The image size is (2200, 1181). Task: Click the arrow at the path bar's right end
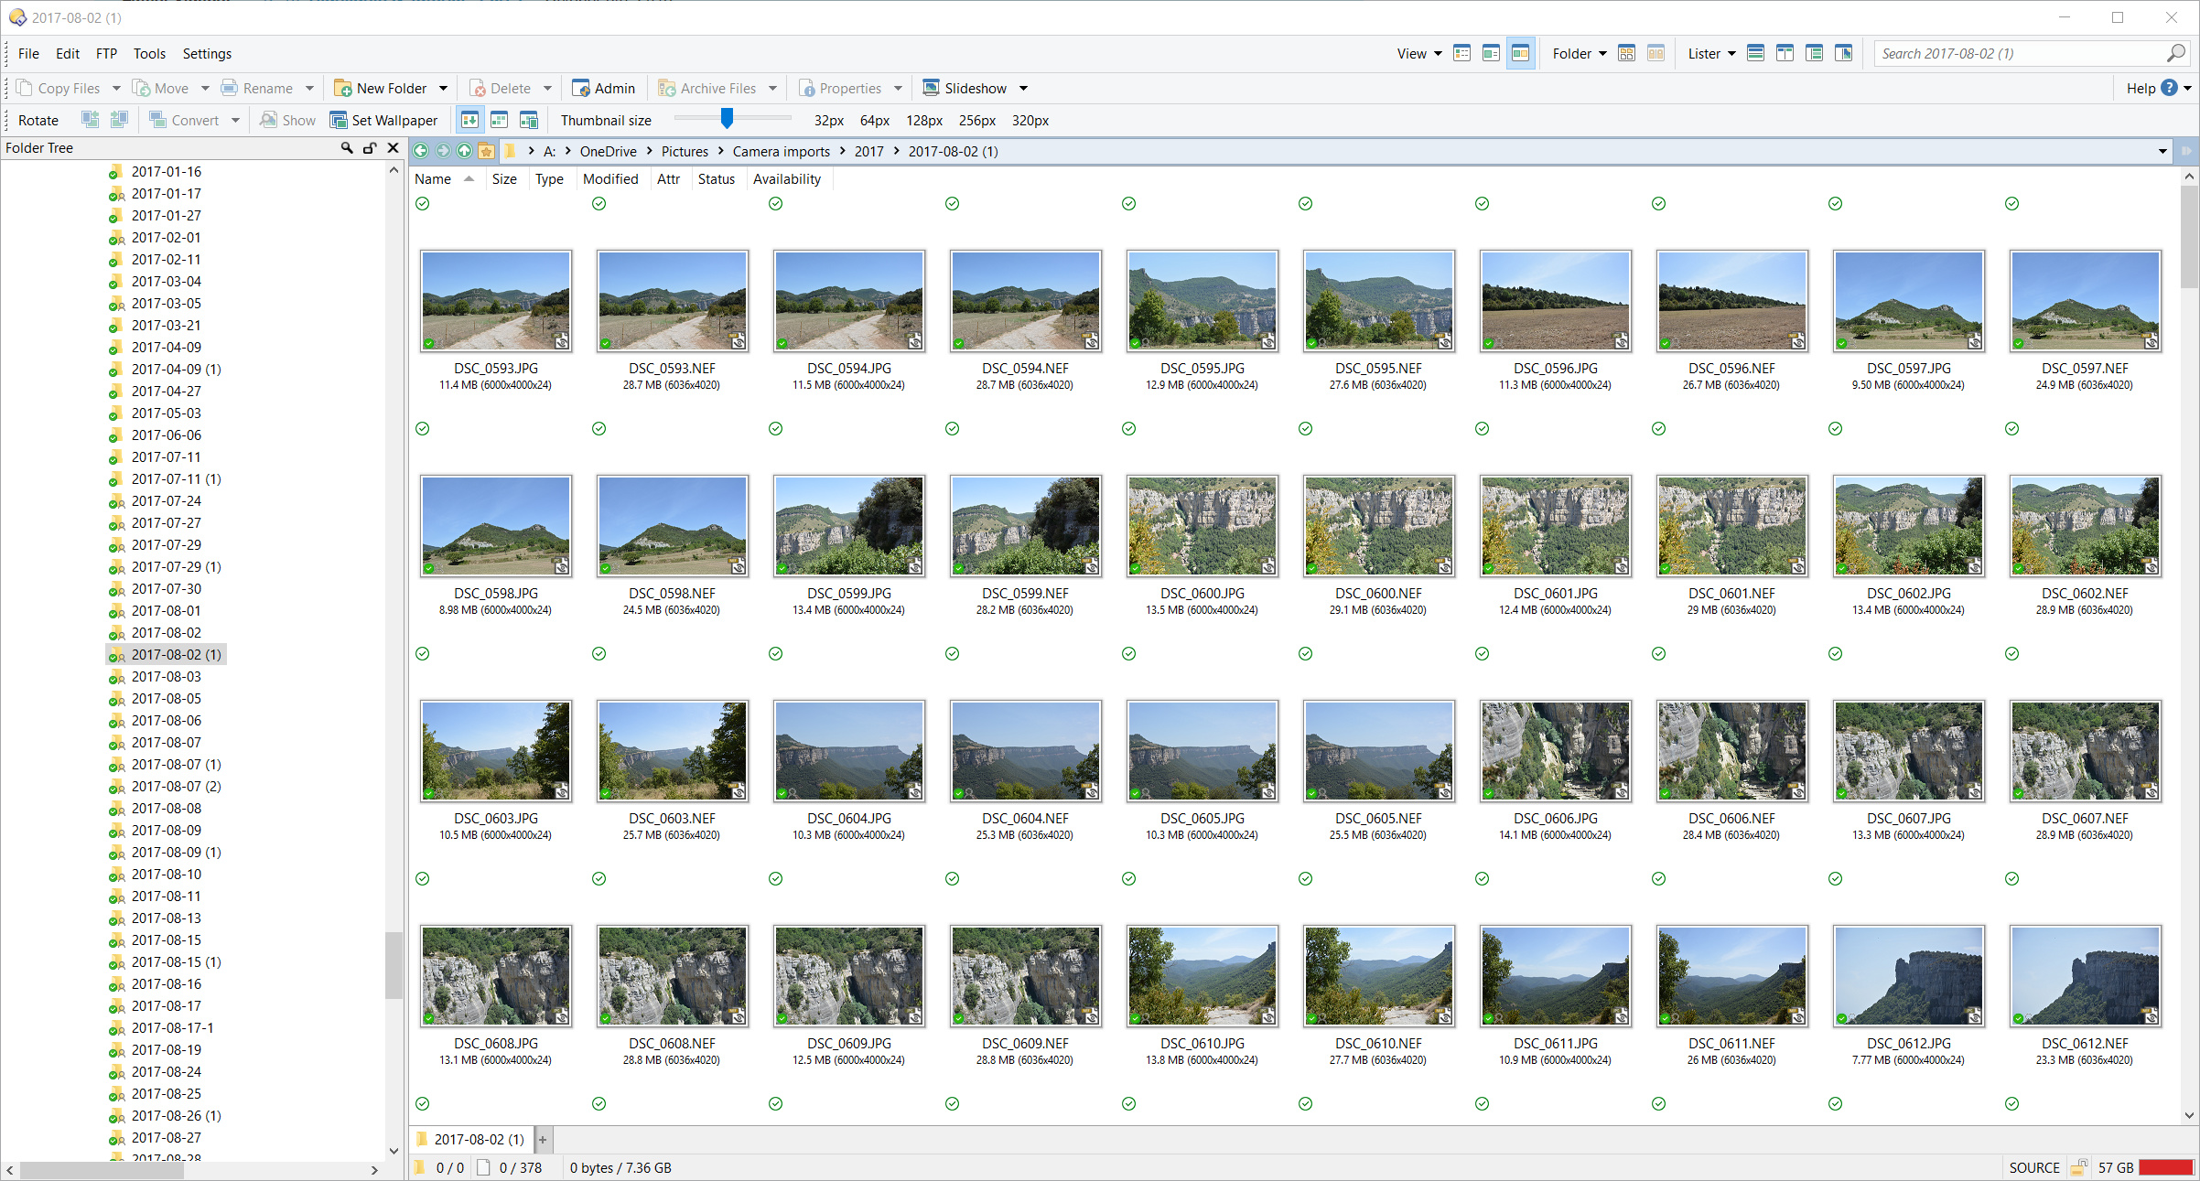click(2188, 151)
